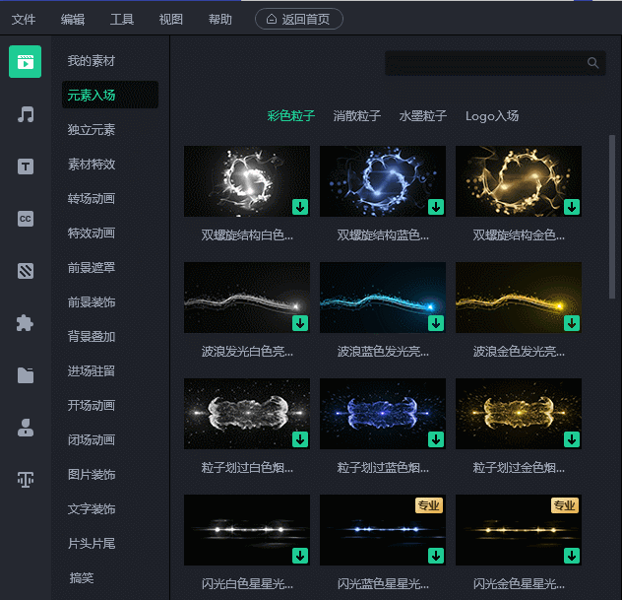This screenshot has height=600, width=622.
Task: Open the person avatar panel icon
Action: (26, 428)
